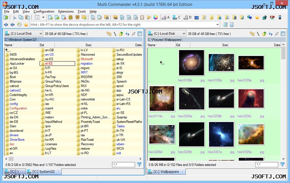Open find files binoculars icon
The height and width of the screenshot is (183, 290).
tap(106, 17)
